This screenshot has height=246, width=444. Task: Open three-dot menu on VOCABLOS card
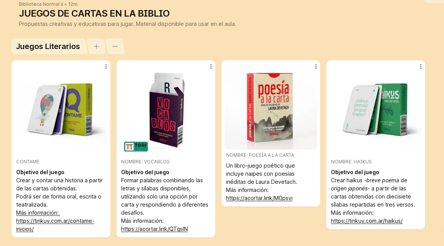coord(211,66)
